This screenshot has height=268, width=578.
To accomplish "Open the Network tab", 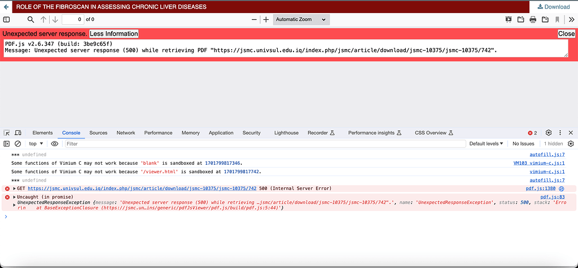I will tap(126, 133).
